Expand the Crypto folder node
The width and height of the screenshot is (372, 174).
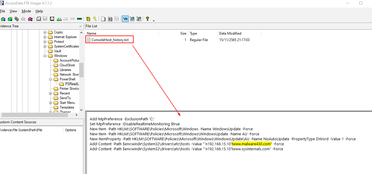[45, 32]
